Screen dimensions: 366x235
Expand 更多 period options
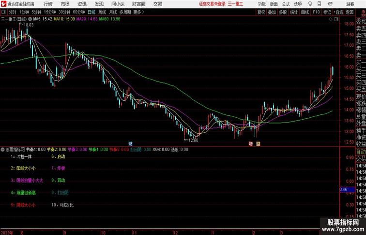click(138, 12)
